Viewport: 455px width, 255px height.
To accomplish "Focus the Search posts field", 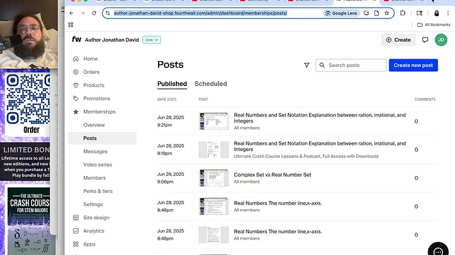I will [x=351, y=65].
